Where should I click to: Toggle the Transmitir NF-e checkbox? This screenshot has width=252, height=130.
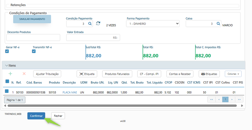pyautogui.click(x=34, y=52)
